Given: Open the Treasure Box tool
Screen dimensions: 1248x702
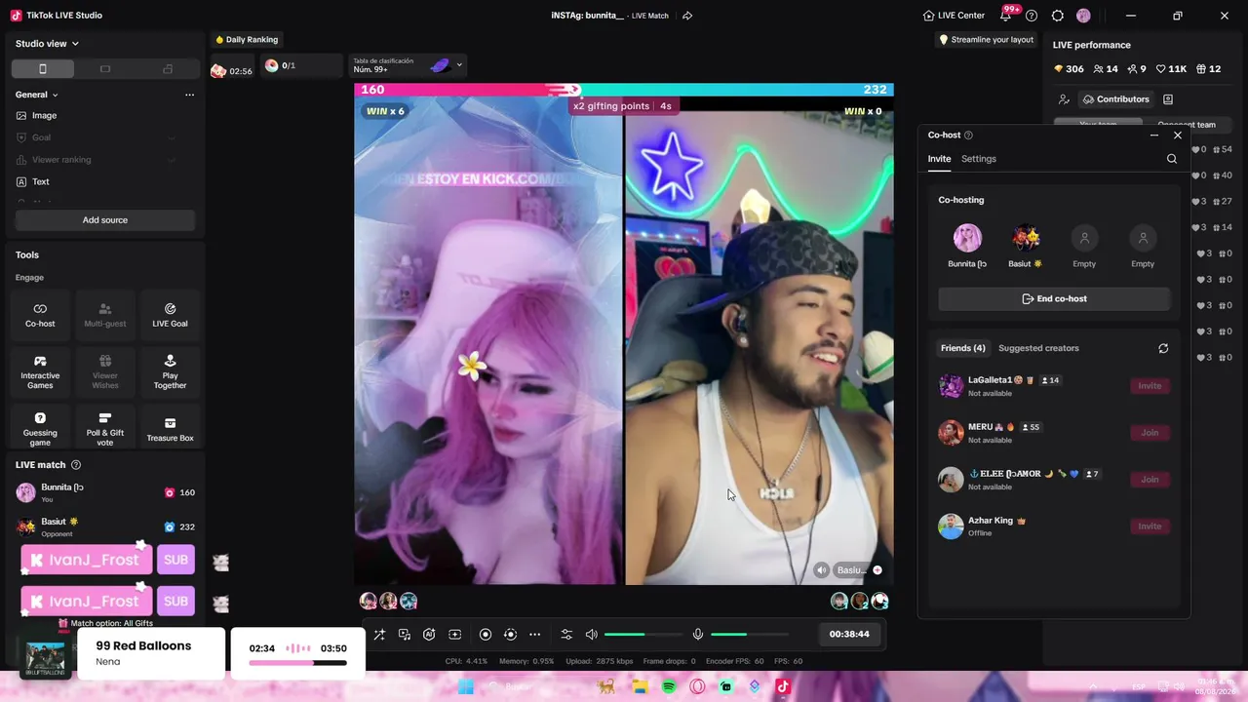Looking at the screenshot, I should pyautogui.click(x=170, y=428).
